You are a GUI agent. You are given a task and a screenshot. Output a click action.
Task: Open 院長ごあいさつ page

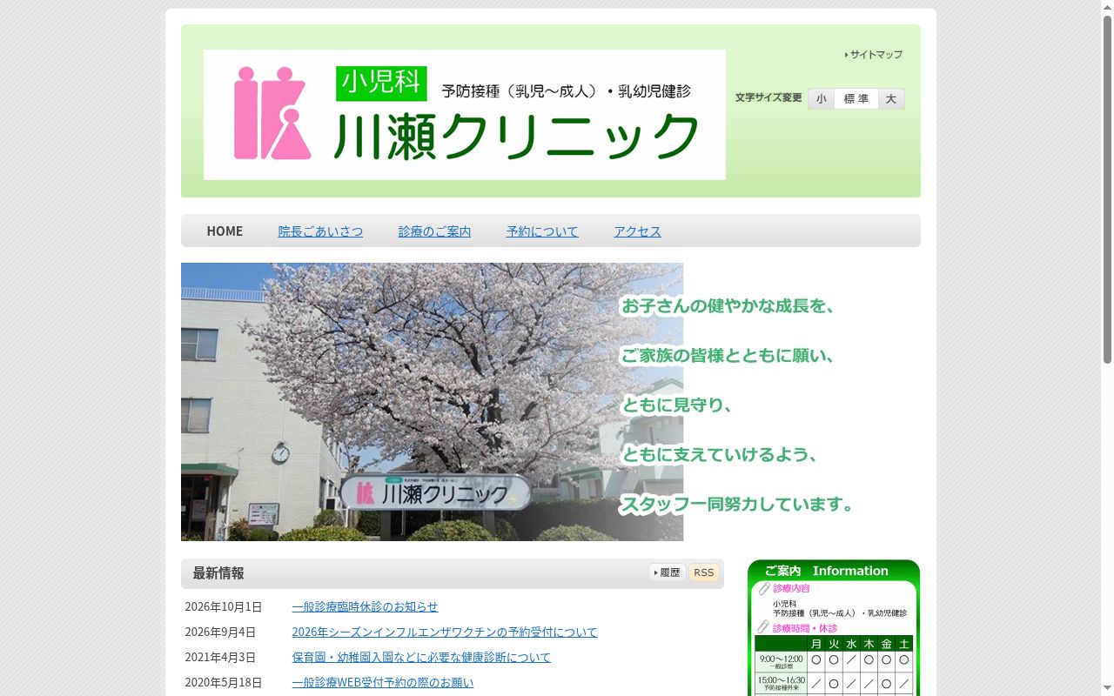pyautogui.click(x=320, y=231)
